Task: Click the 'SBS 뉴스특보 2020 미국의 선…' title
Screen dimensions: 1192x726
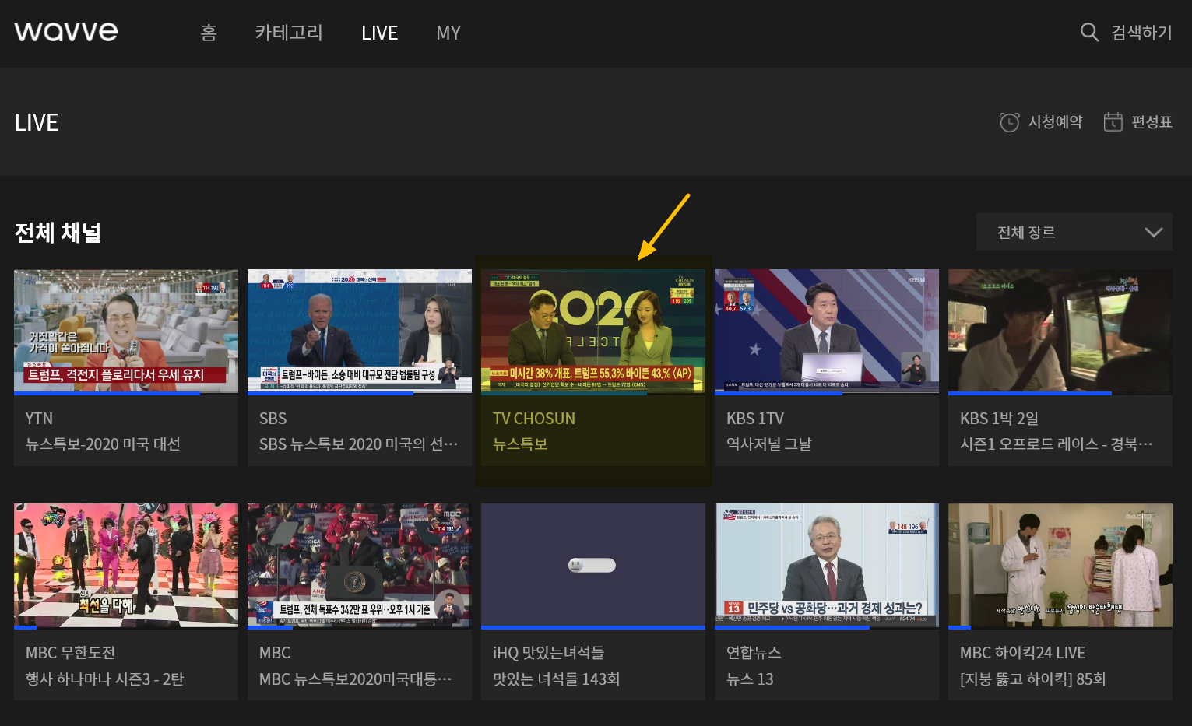Action: [x=358, y=444]
